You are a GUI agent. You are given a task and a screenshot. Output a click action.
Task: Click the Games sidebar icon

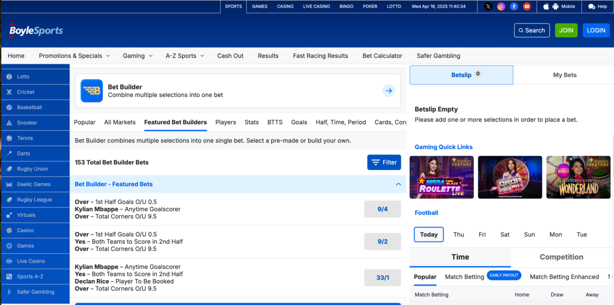9,246
